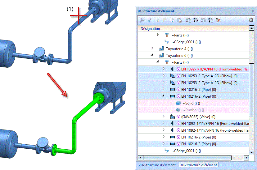Expand structure to level 3 icon

click(x=203, y=20)
